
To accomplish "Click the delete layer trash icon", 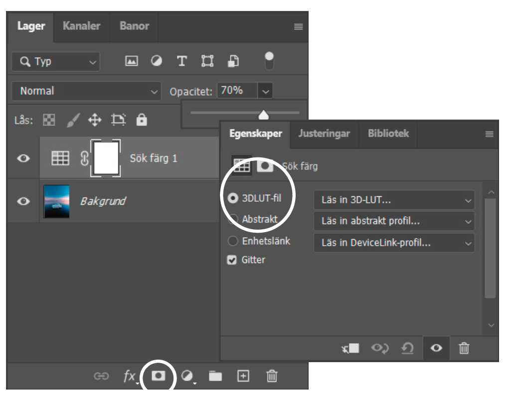I will (272, 376).
